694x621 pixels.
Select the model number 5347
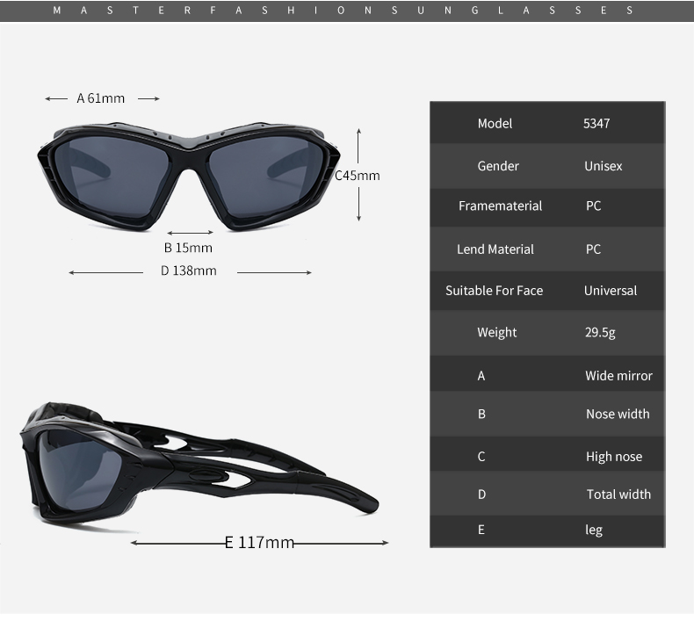pos(596,123)
